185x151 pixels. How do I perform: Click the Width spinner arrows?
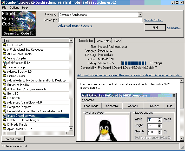(x=159, y=120)
